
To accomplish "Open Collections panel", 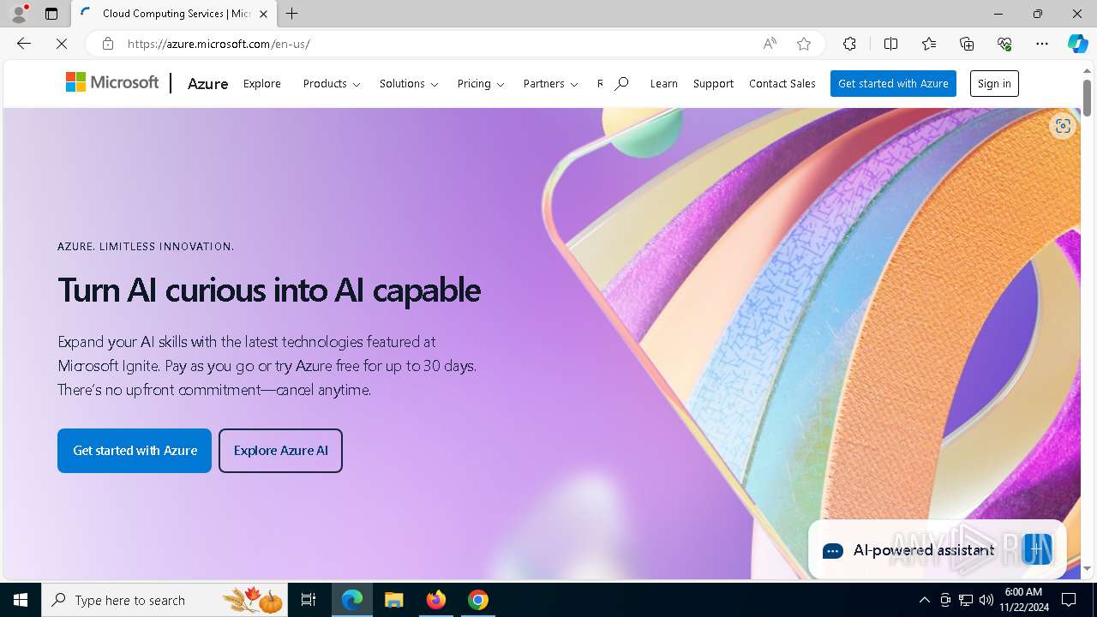I will coord(967,44).
